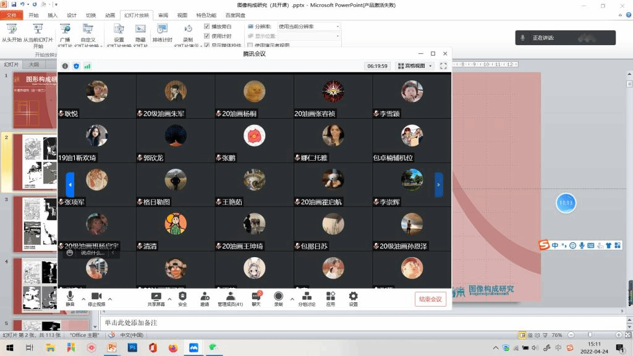Viewport: 633px width, 356px height.
Task: Open the 文件 file menu
Action: (12, 15)
